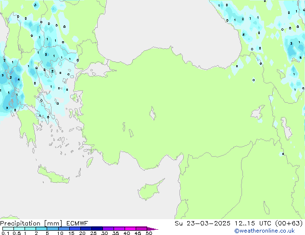
Task: Click the island of Crete on the map
Action: [53, 175]
